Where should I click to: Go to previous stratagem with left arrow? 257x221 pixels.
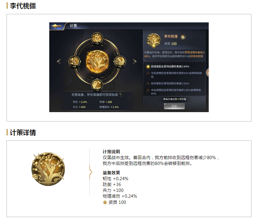point(59,62)
